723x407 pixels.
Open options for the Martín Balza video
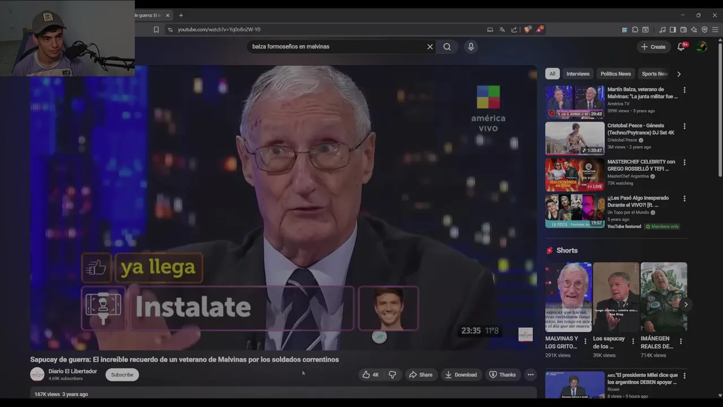point(685,90)
